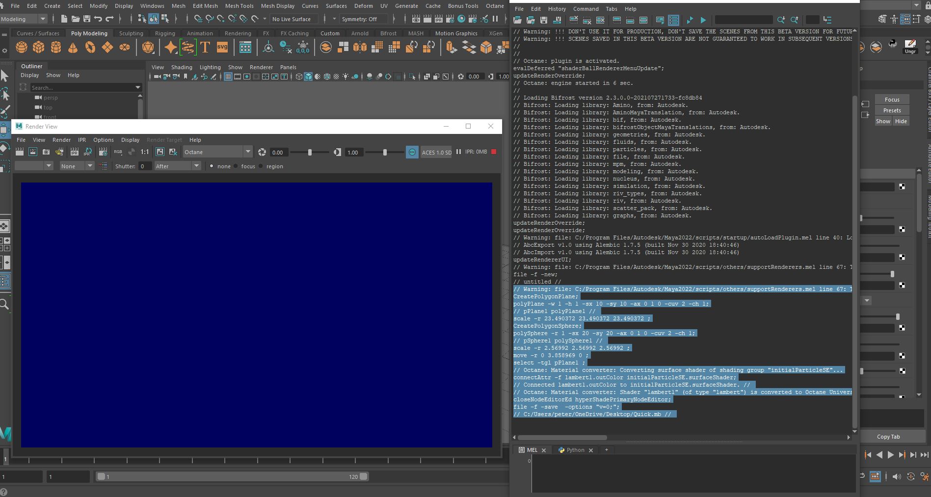The image size is (931, 497).
Task: Click the polygon Type text tool icon
Action: (x=205, y=48)
